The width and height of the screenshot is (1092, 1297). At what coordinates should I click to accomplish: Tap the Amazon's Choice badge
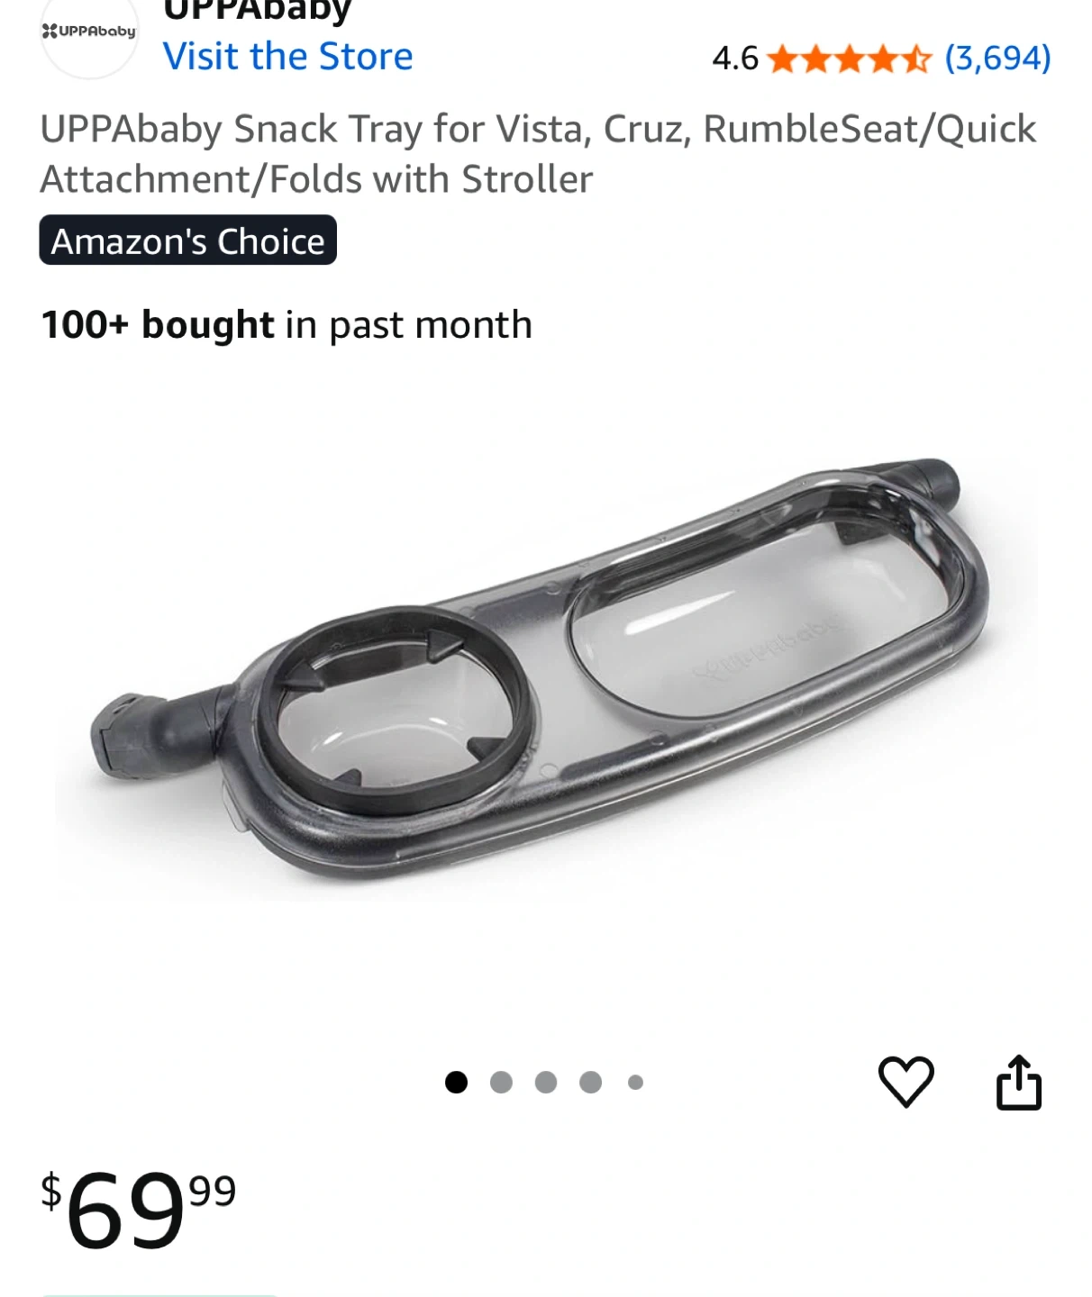187,240
